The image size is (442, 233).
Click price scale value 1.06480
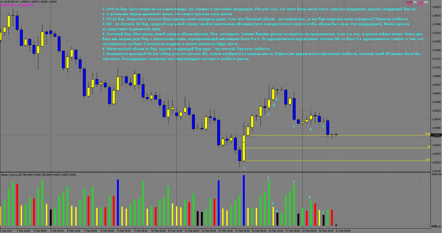436,102
